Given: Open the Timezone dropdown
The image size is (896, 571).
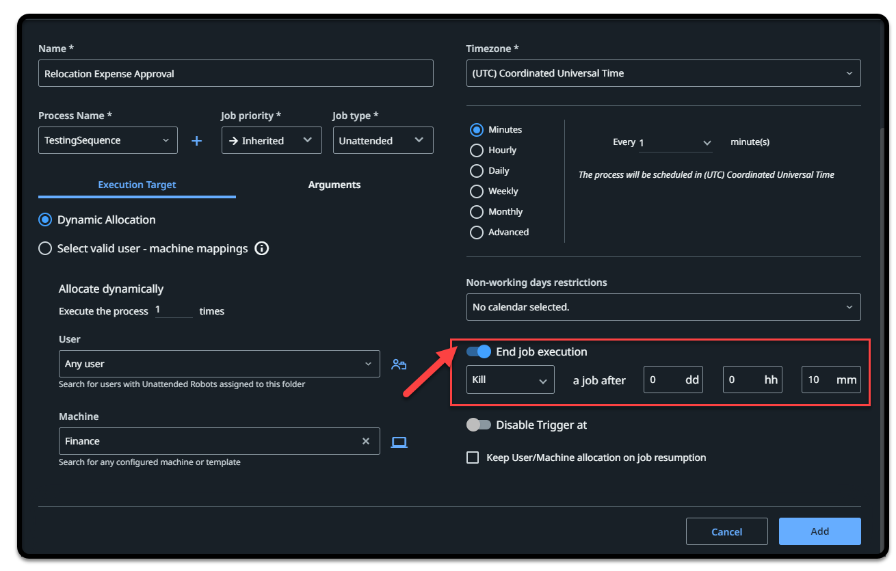Looking at the screenshot, I should pyautogui.click(x=663, y=73).
